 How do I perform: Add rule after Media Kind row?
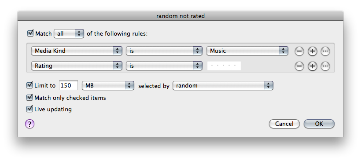click(x=312, y=51)
